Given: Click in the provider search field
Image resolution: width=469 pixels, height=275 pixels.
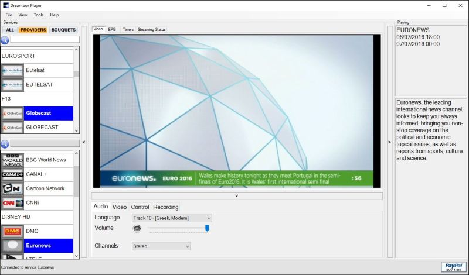Looking at the screenshot, I should [45, 39].
